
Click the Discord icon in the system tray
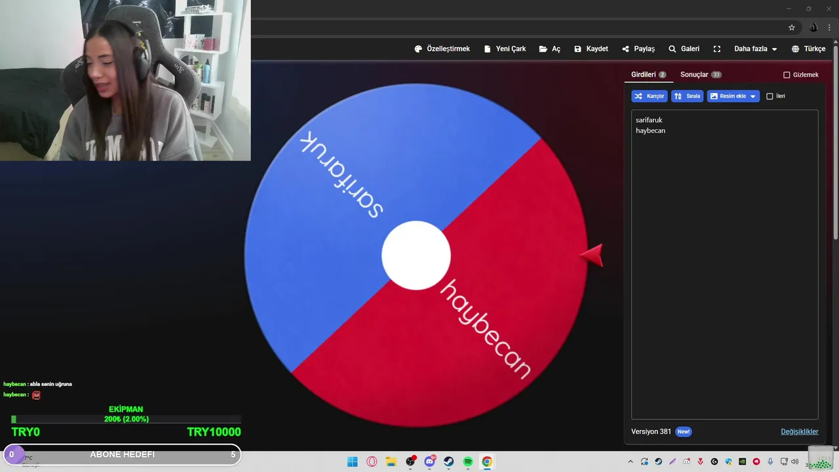click(686, 462)
